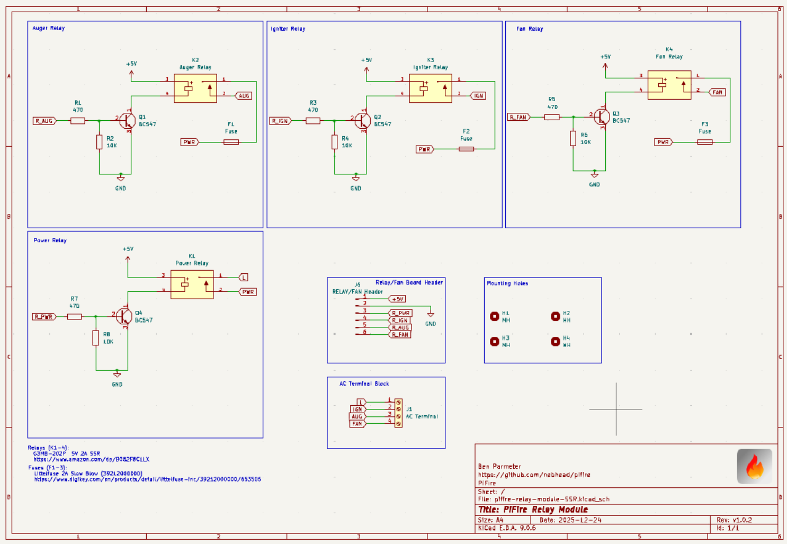The image size is (787, 544).
Task: Select +5V power symbol in Fan Relay block
Action: tap(605, 66)
